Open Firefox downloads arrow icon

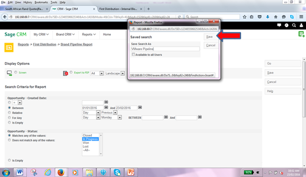[x=268, y=17]
